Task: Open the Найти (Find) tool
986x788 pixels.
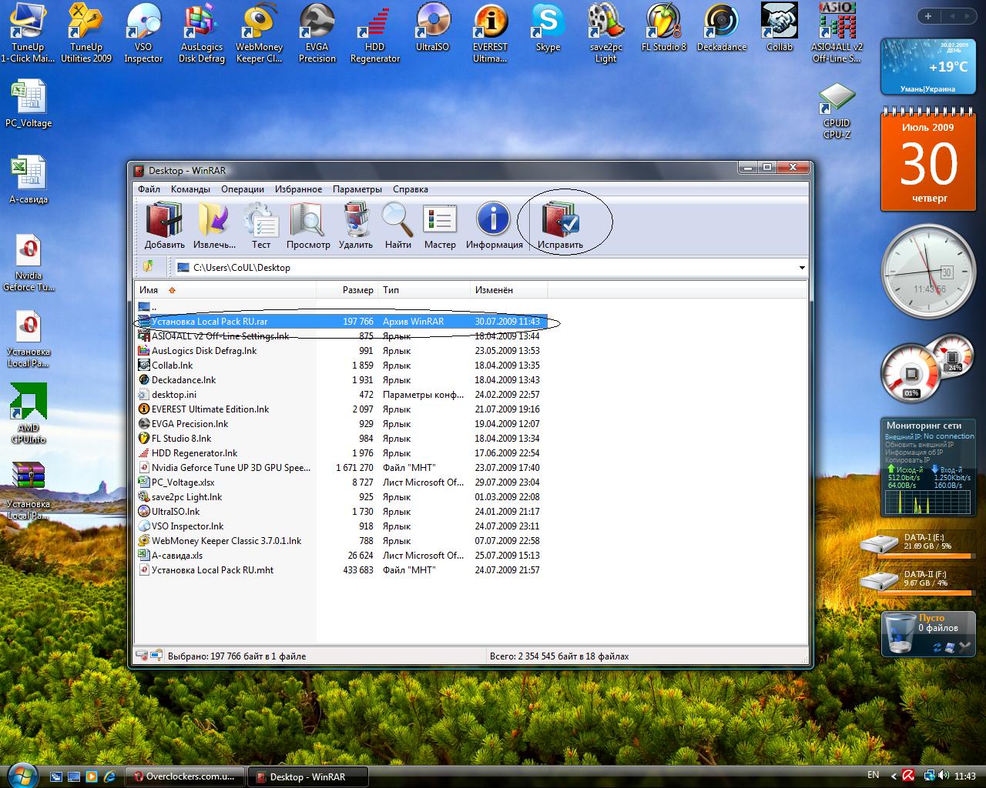Action: point(397,225)
